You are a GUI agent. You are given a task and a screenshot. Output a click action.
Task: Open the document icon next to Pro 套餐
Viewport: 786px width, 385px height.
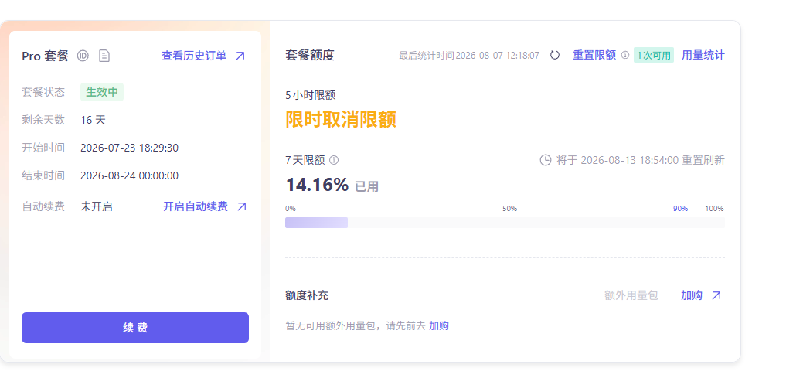(104, 56)
